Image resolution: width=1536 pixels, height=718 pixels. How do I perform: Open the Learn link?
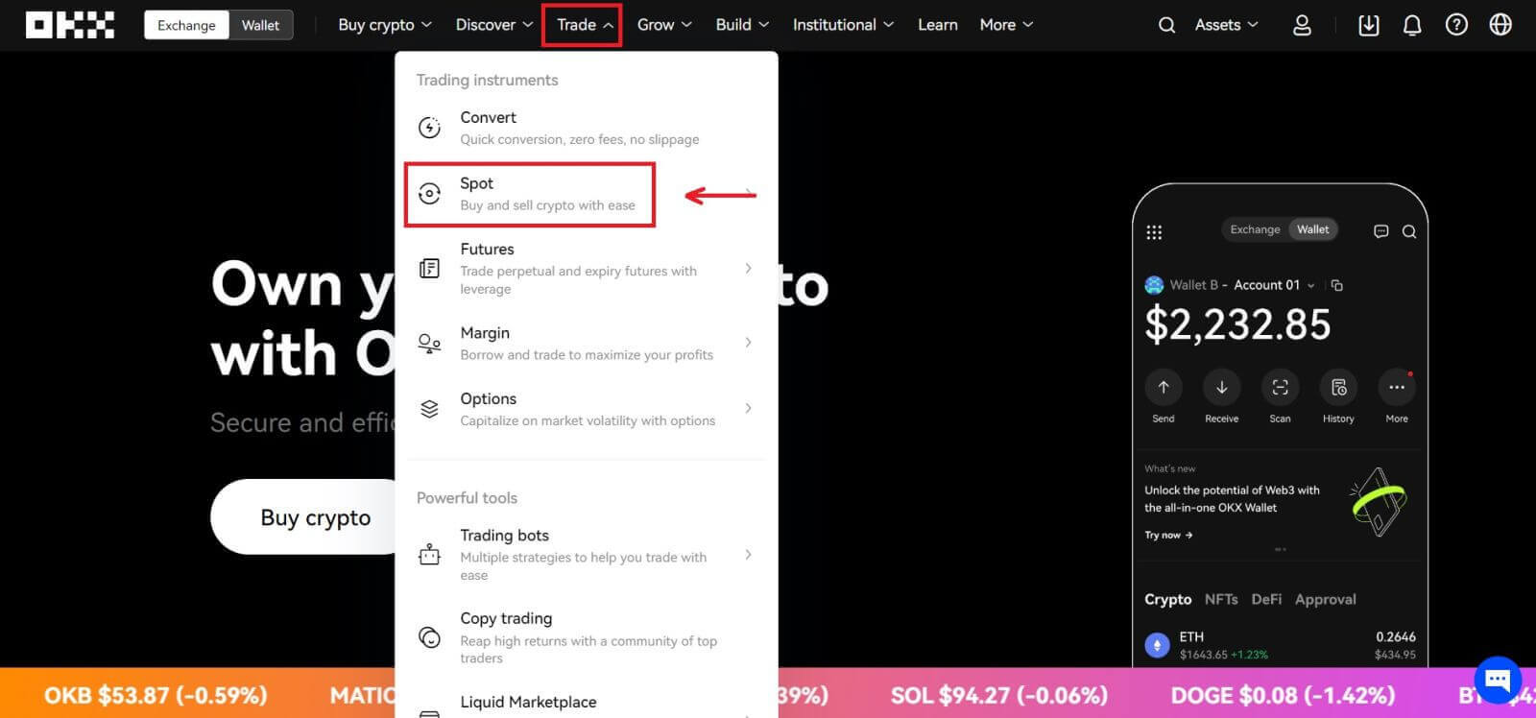click(937, 25)
